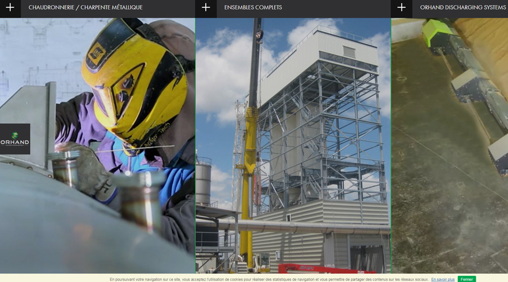The width and height of the screenshot is (508, 282).
Task: Follow the "En savoir plus" cookie link
Action: tap(442, 280)
